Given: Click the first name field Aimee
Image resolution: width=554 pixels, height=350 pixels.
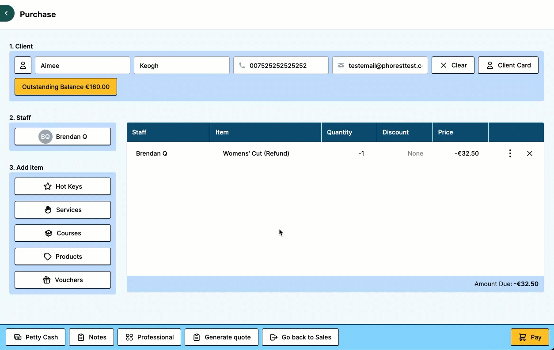Looking at the screenshot, I should (x=83, y=65).
